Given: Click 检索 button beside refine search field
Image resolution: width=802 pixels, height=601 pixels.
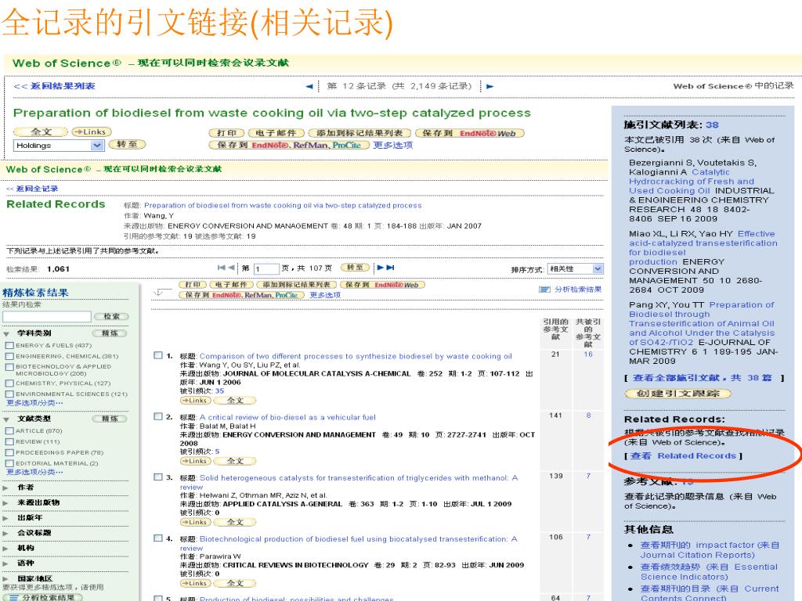Looking at the screenshot, I should 111,317.
